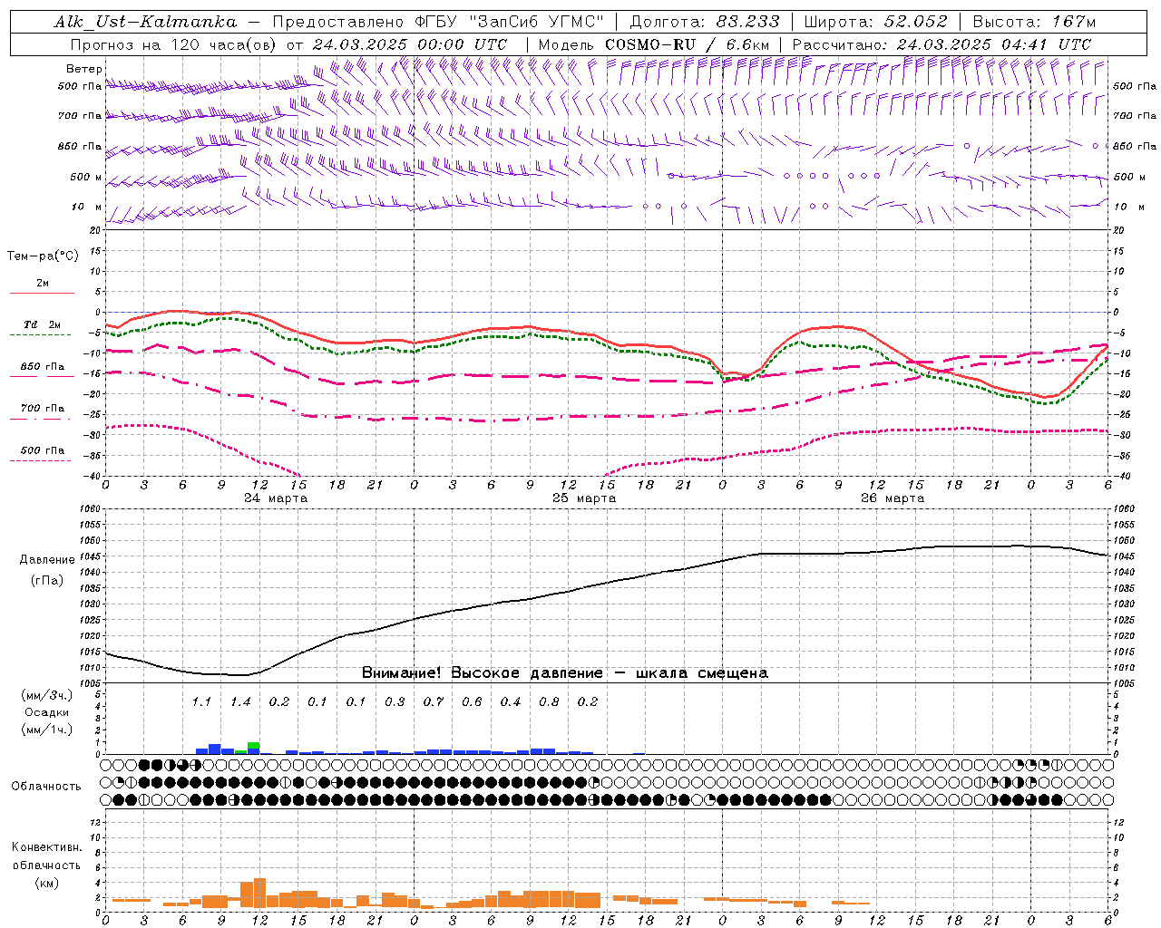
Task: Click the Td 2м legend entry
Action: (x=43, y=324)
